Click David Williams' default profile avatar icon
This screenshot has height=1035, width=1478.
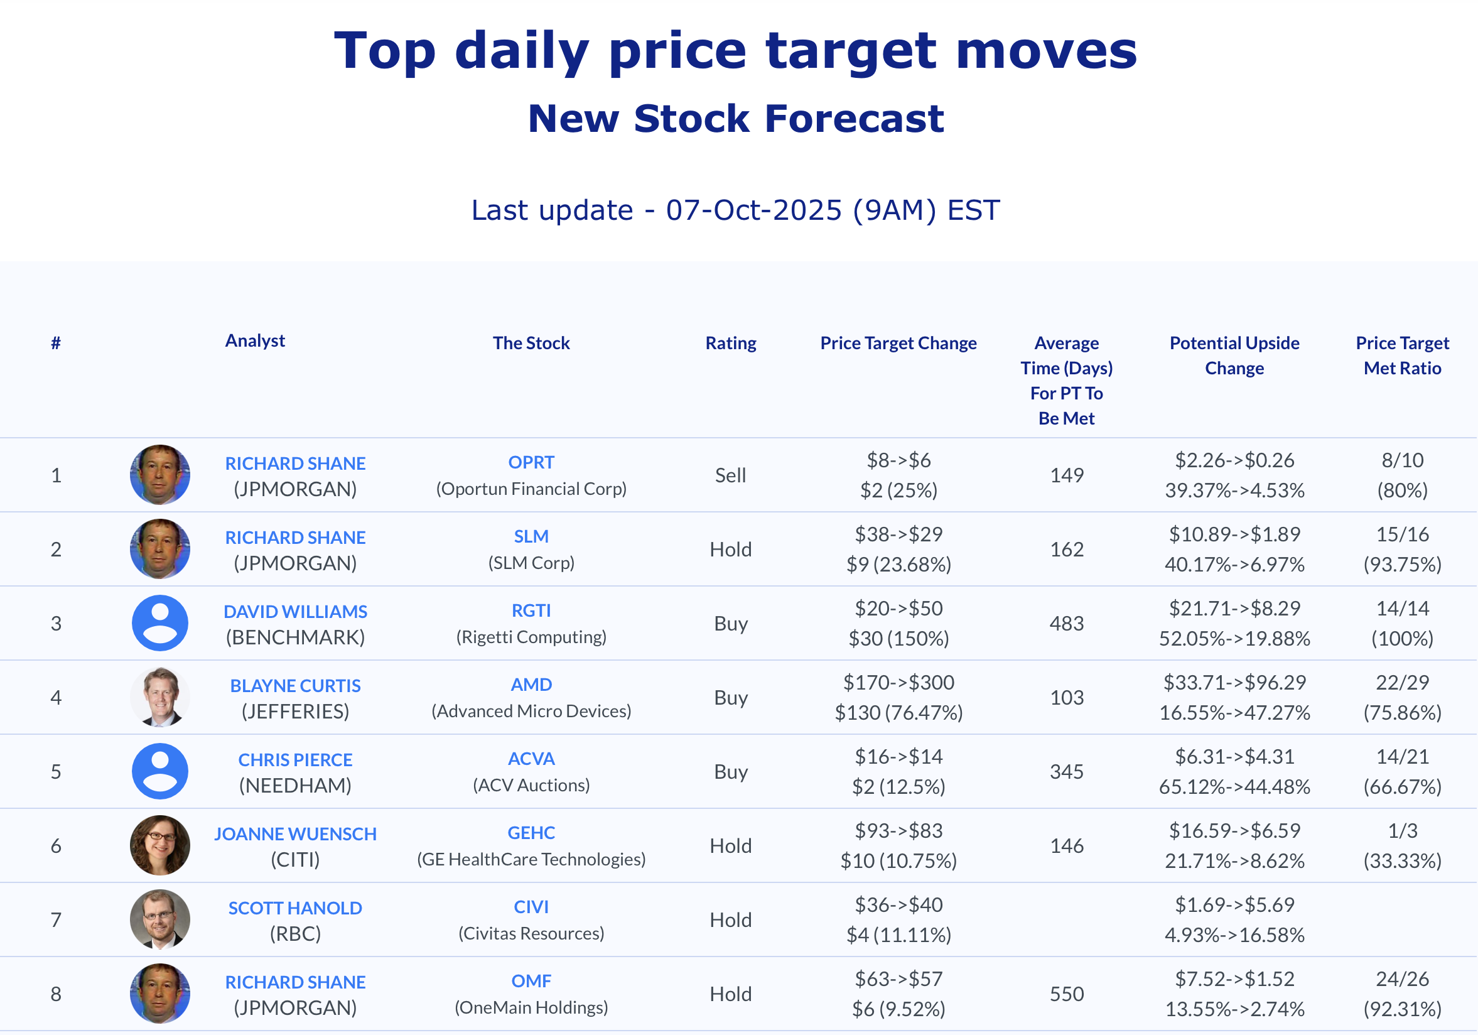[159, 623]
